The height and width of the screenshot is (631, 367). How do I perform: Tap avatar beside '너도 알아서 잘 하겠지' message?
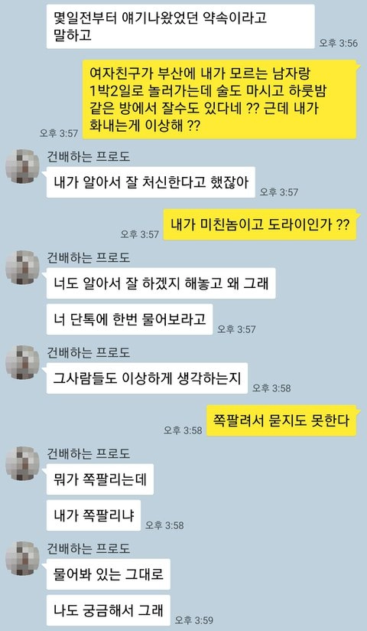point(22,267)
